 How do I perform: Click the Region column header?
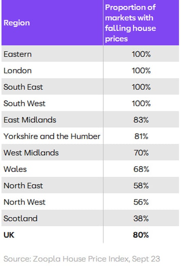pos(17,23)
